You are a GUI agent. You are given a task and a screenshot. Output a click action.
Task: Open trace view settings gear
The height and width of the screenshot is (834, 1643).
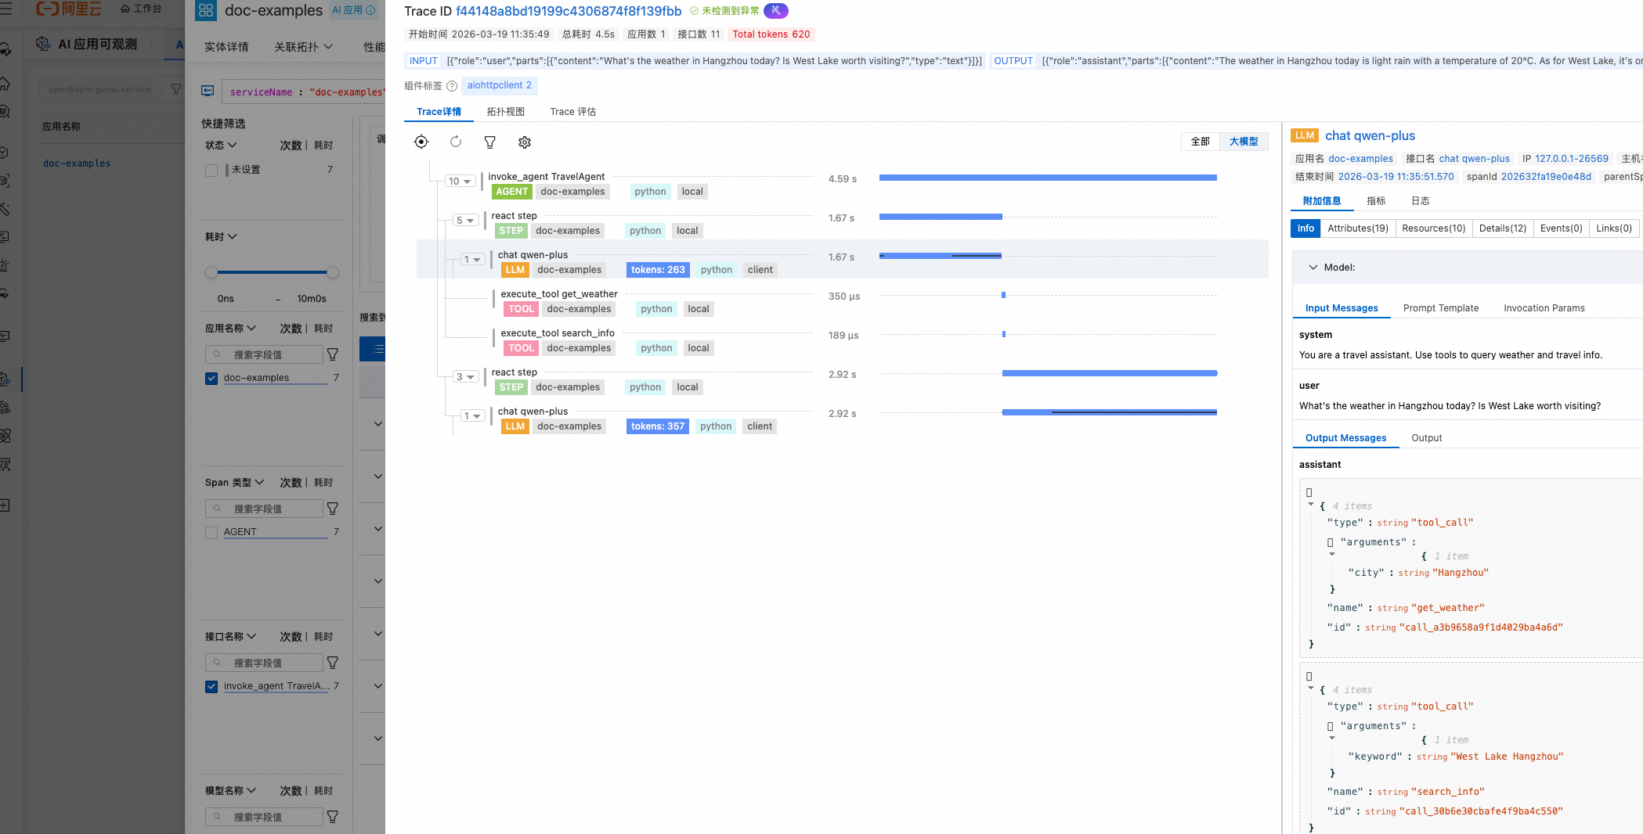(x=525, y=142)
